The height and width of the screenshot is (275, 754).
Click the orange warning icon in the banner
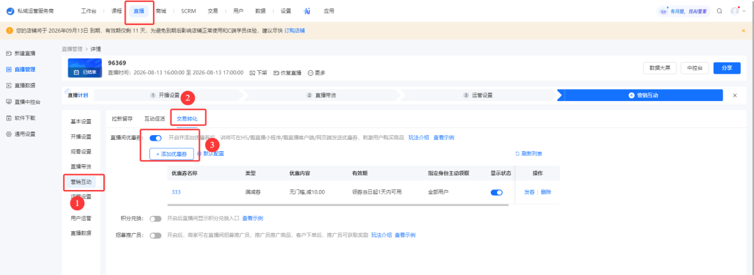(x=10, y=31)
